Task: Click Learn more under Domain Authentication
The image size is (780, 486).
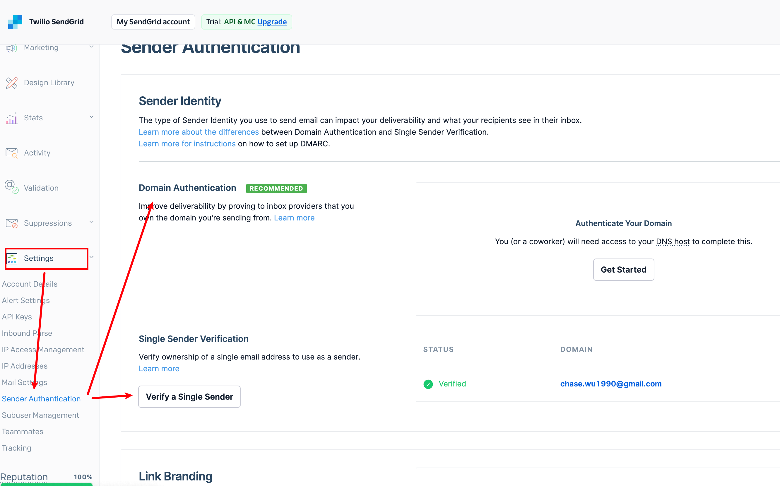Action: tap(294, 218)
